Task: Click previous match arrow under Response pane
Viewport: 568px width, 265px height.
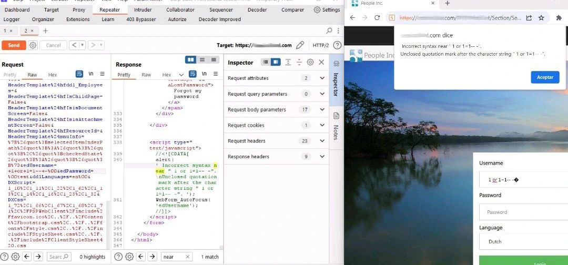Action: [x=141, y=257]
